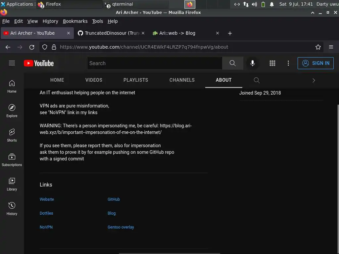Open the Help menu

[113, 21]
